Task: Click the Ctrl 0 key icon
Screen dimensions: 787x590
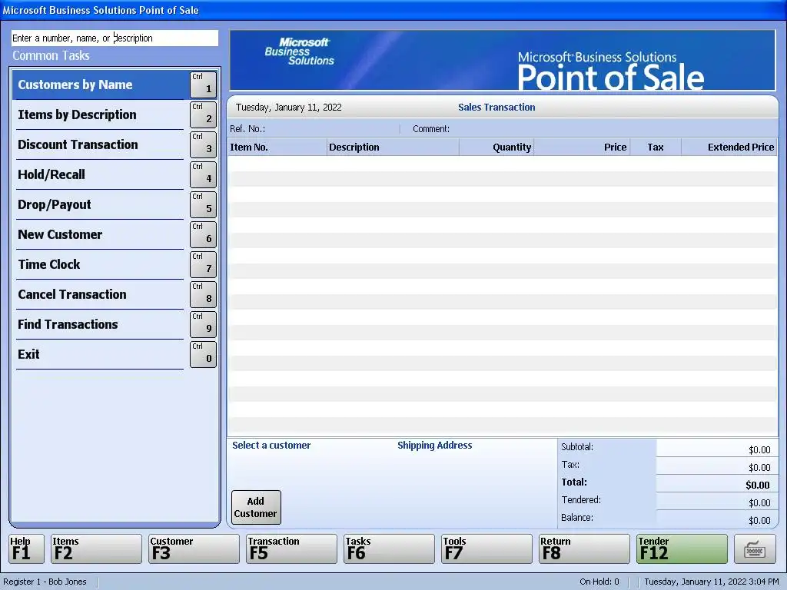Action: [203, 354]
